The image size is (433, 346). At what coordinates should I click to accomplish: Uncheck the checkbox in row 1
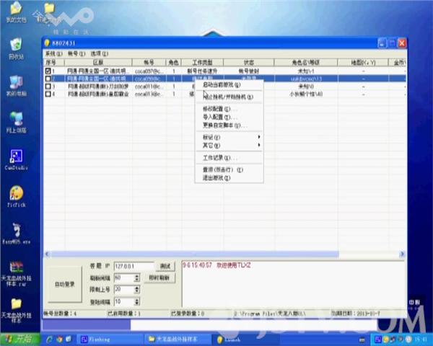[48, 72]
